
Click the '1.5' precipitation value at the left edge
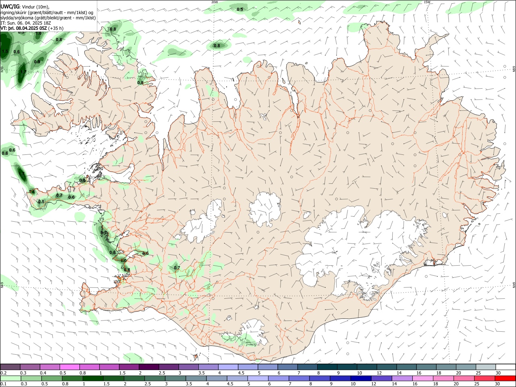pos(5,52)
